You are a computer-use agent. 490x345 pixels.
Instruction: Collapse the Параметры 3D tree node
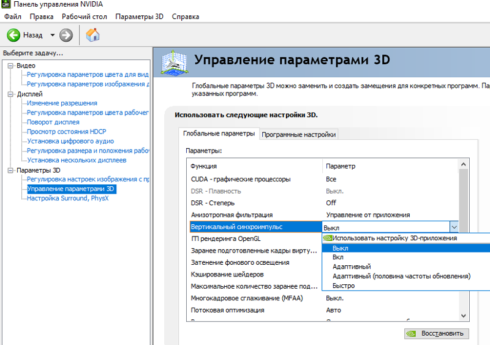pyautogui.click(x=10, y=170)
